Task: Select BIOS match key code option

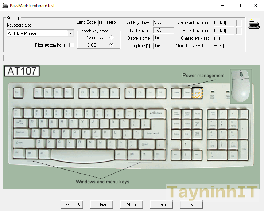Action: (111, 45)
